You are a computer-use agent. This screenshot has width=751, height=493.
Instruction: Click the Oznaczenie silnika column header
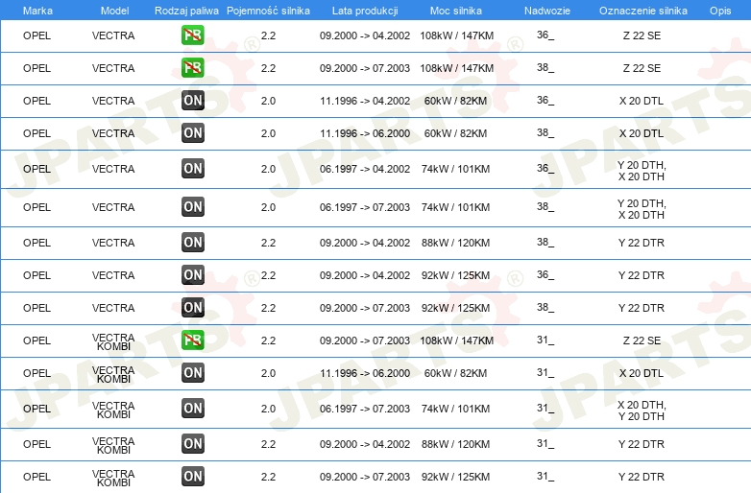point(642,11)
